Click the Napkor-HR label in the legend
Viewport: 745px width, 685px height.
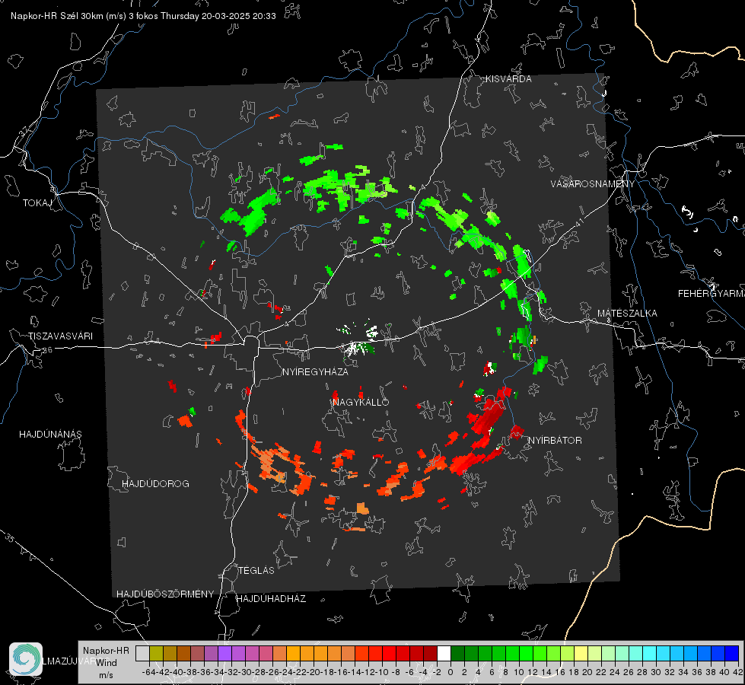pyautogui.click(x=106, y=651)
